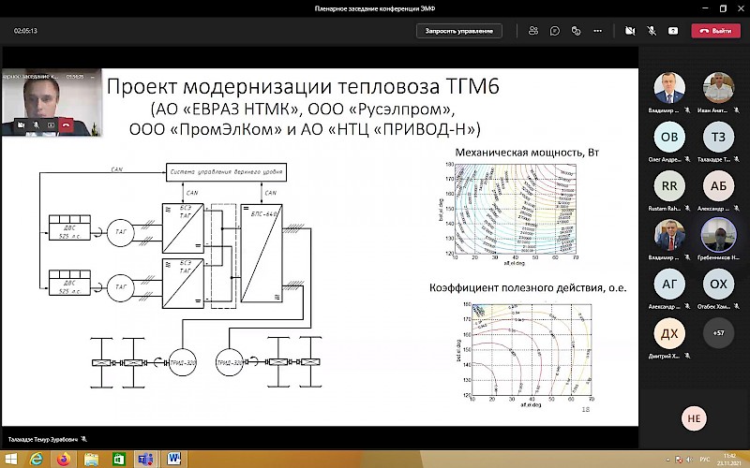Screen dimensions: 750x468
Task: Click the ДХ participant avatar
Action: coord(669,332)
